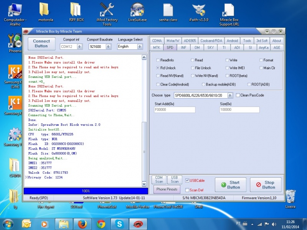Open senha claro text file
The image size is (307, 230).
coord(168,12)
